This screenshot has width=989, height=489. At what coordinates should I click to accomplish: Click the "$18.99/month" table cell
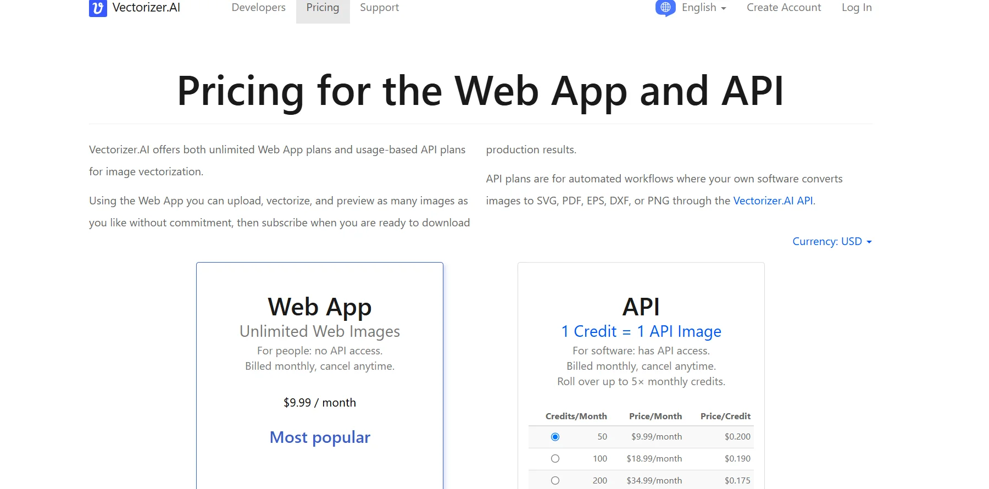point(654,459)
